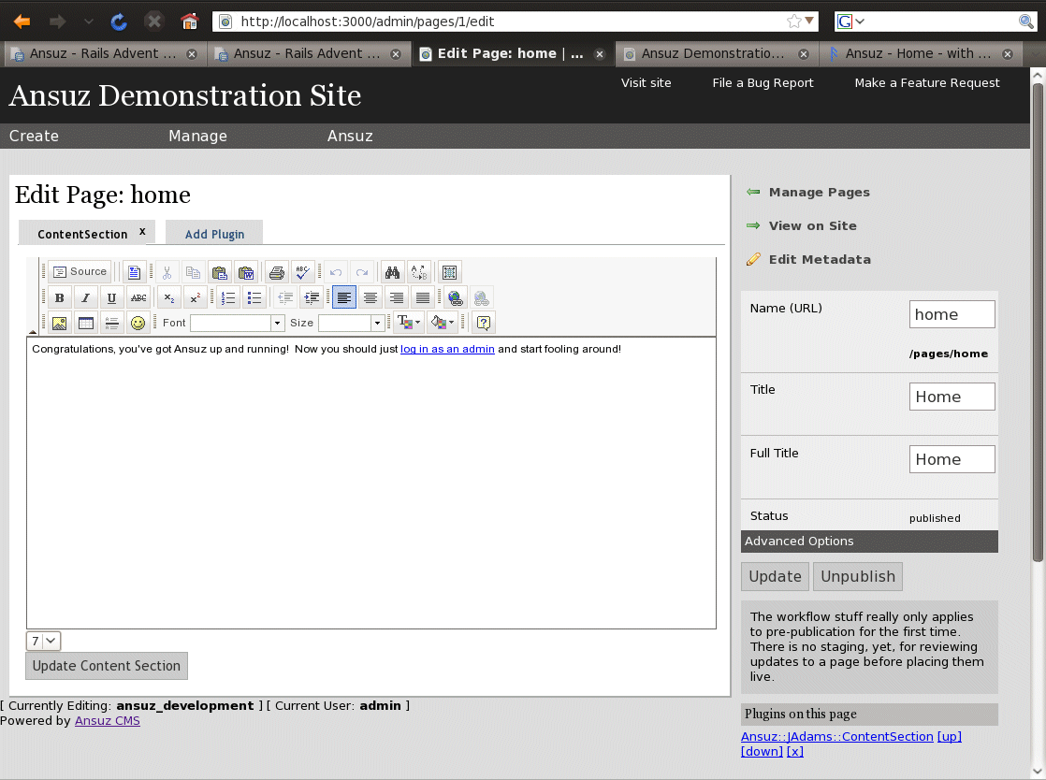
Task: Open the bookmark dropdown in address bar
Action: (809, 21)
